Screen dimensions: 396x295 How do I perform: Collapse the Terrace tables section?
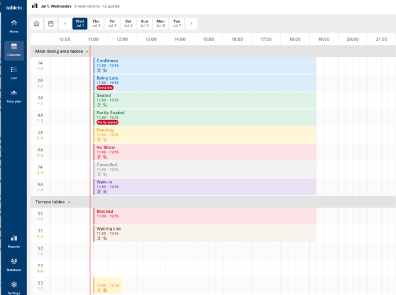[x=69, y=202]
